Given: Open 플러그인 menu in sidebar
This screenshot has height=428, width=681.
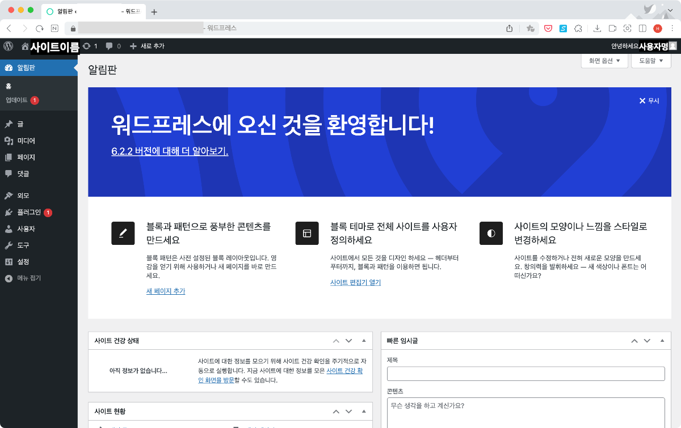Looking at the screenshot, I should tap(39, 213).
